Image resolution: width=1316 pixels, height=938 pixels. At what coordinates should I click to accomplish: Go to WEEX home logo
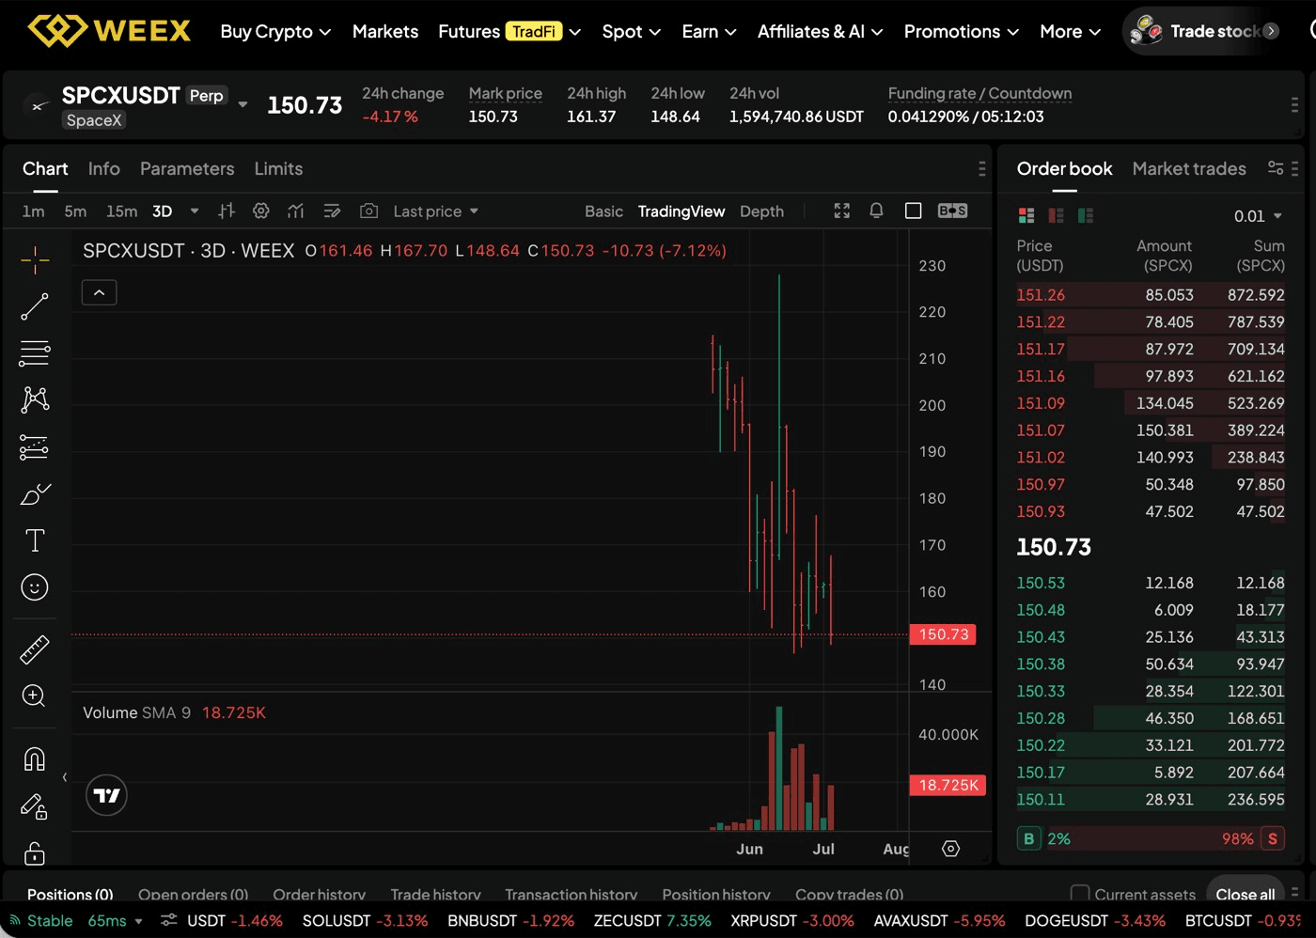click(109, 31)
